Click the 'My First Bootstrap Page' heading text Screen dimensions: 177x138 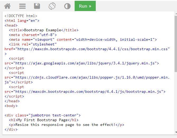[42, 120]
